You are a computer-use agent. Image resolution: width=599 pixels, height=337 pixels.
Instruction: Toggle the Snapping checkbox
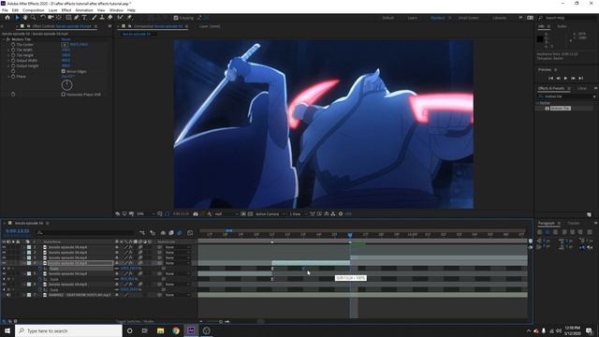click(176, 18)
